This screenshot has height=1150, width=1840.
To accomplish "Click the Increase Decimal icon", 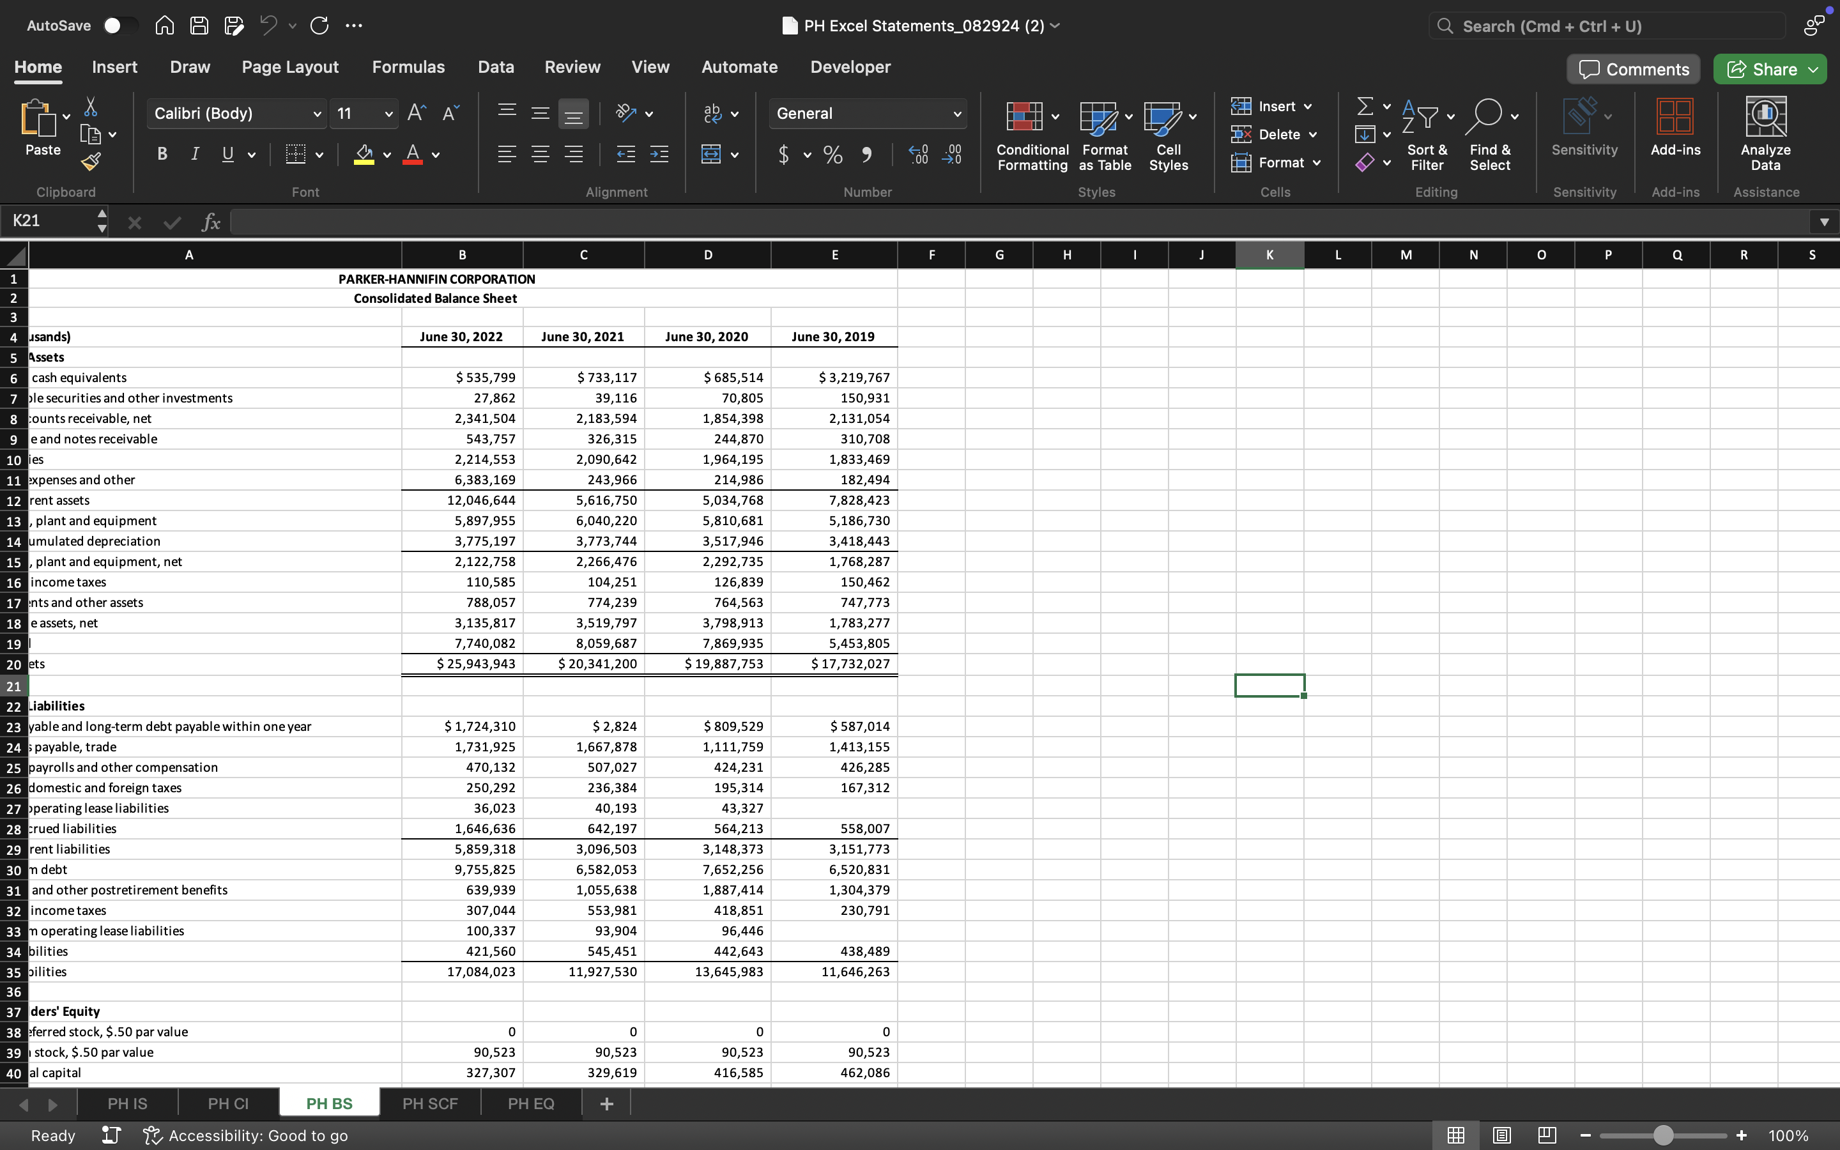I will [919, 155].
